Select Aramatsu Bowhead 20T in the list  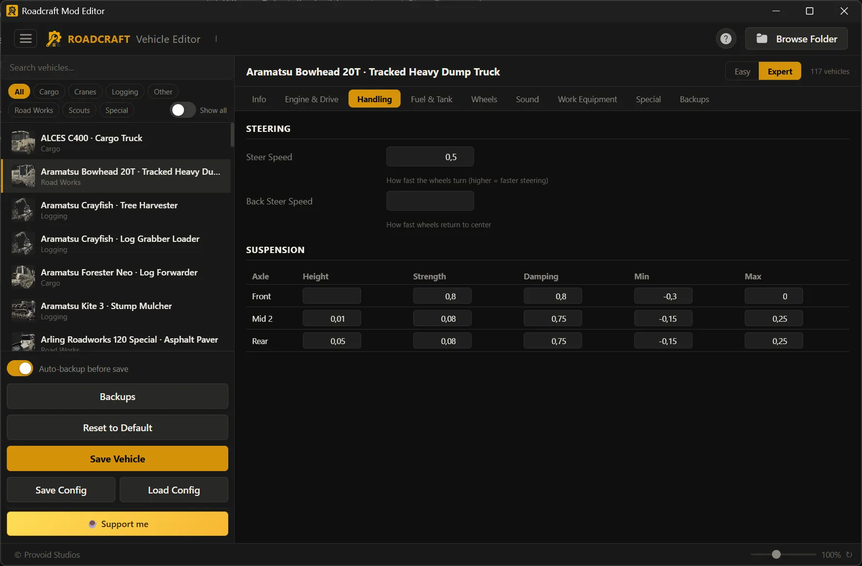point(116,176)
